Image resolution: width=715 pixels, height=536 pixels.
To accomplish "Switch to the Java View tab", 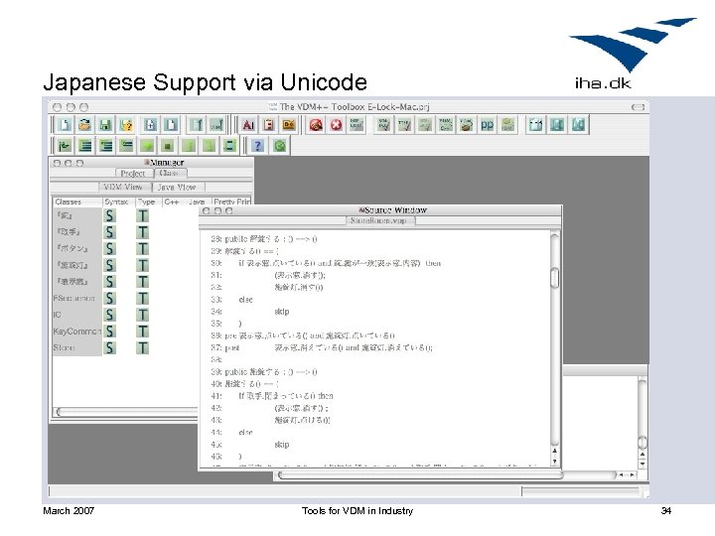I will click(177, 188).
